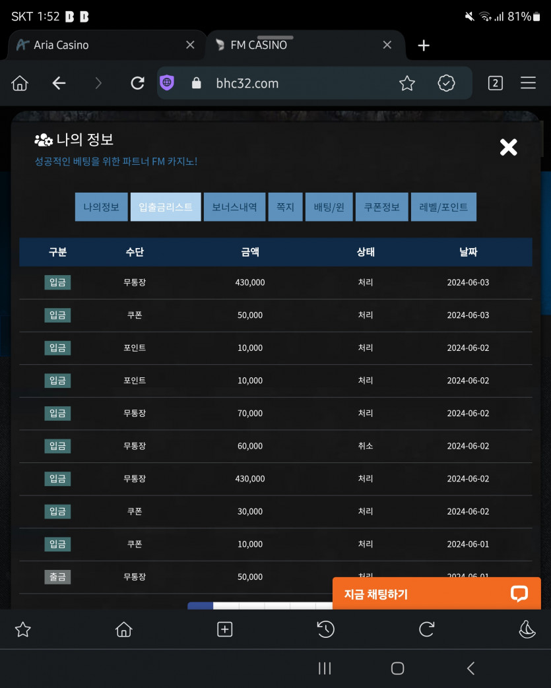Tap the Android back navigation button
Viewport: 551px width, 688px height.
pos(470,668)
